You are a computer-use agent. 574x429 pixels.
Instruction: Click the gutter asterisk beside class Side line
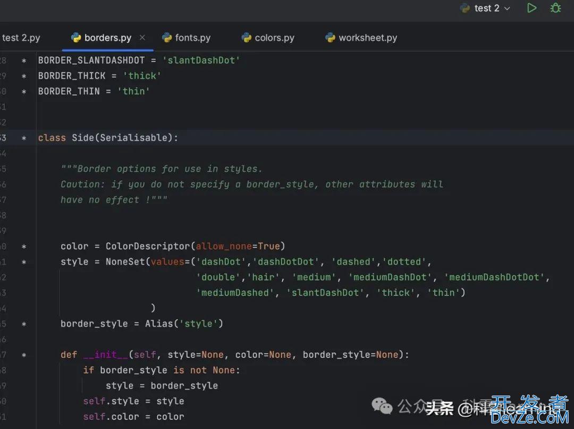coord(24,138)
